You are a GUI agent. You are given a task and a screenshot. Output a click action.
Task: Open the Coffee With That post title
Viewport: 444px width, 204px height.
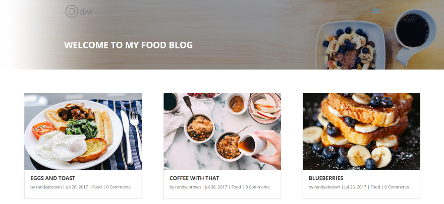[x=194, y=178]
